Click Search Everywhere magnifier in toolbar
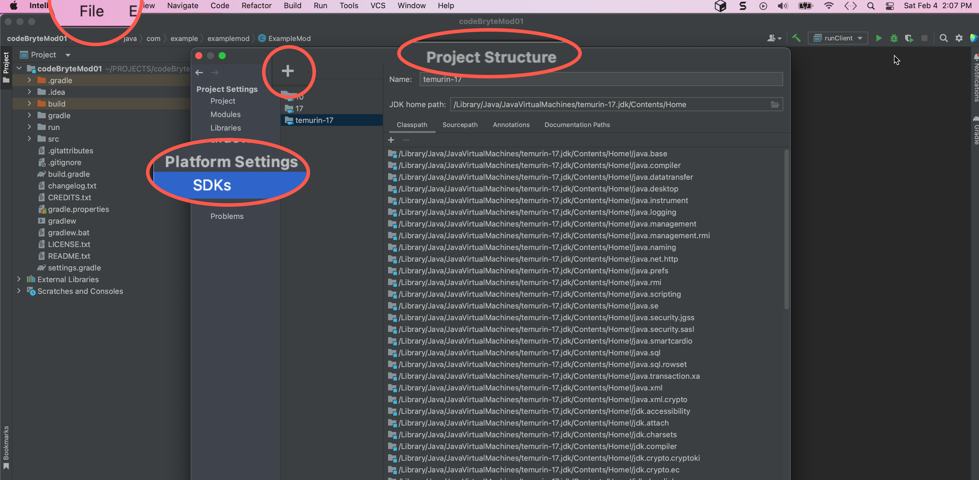This screenshot has width=979, height=480. tap(943, 38)
